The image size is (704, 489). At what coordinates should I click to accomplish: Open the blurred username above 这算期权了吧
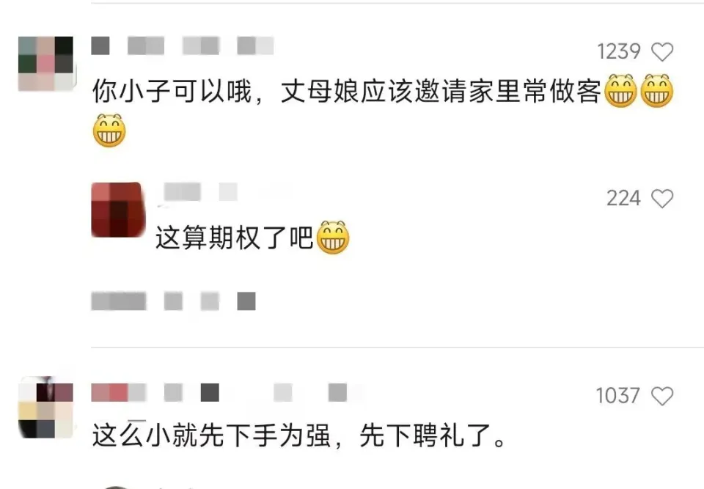point(200,192)
